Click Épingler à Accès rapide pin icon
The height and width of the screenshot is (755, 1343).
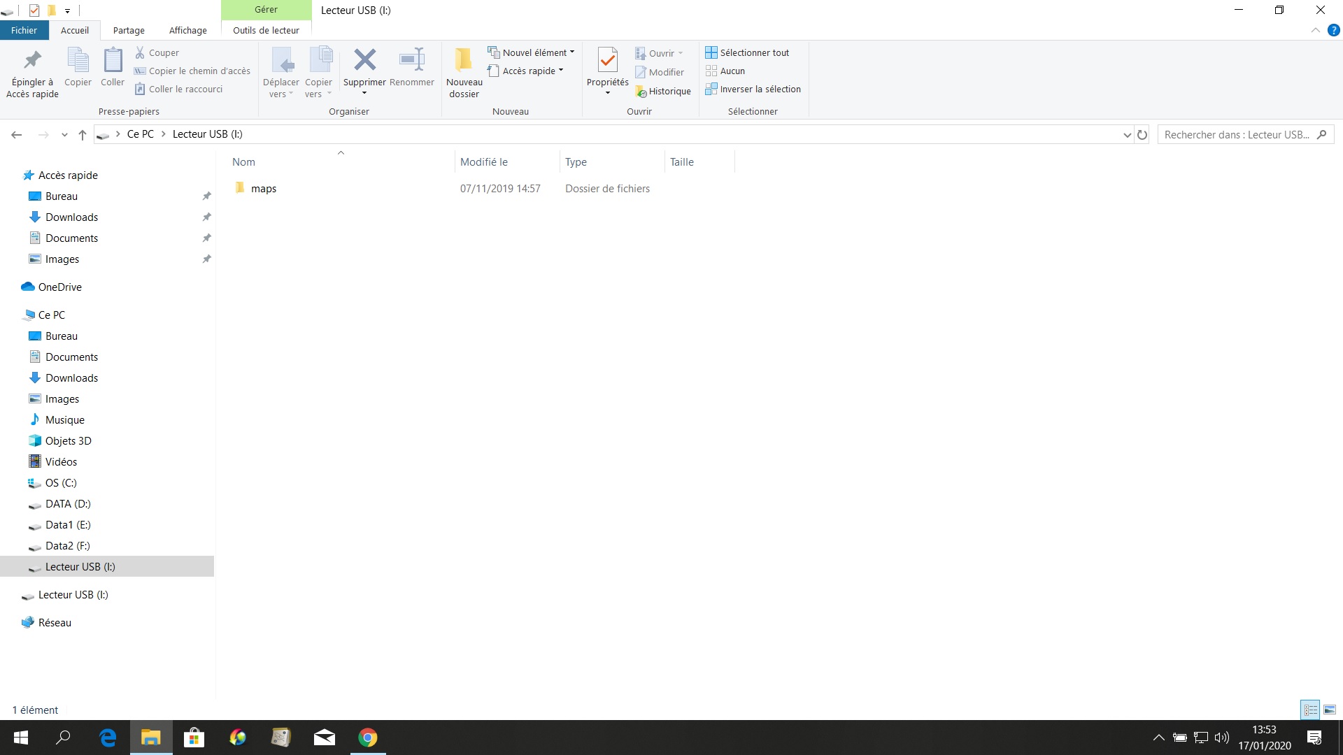point(32,61)
